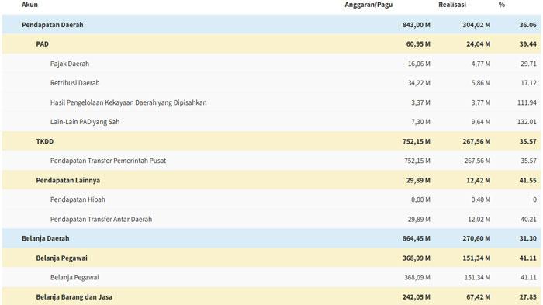Click the percentage 31.30
Viewport: 543px width, 305px height.
527,238
